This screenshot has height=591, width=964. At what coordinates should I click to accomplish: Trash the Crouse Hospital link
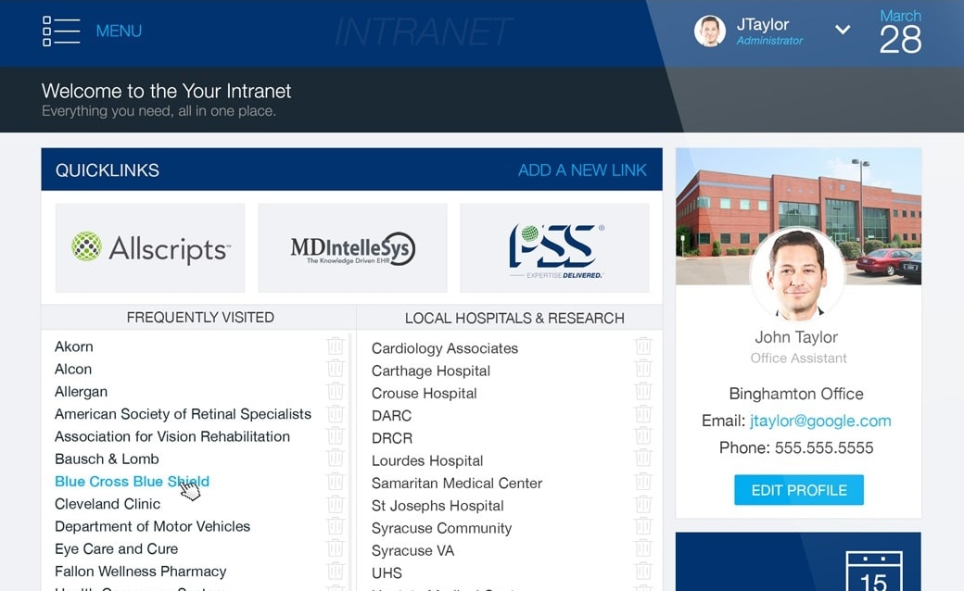643,391
